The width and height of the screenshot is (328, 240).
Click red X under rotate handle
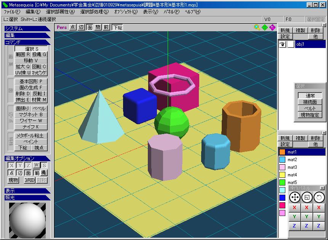tap(319, 208)
